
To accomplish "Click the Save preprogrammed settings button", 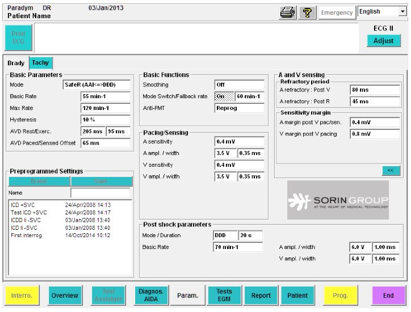I will point(101,182).
